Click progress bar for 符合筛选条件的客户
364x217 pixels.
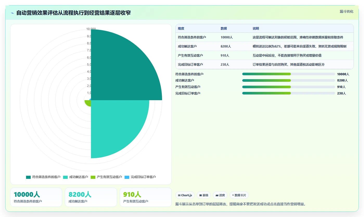tap(289, 74)
